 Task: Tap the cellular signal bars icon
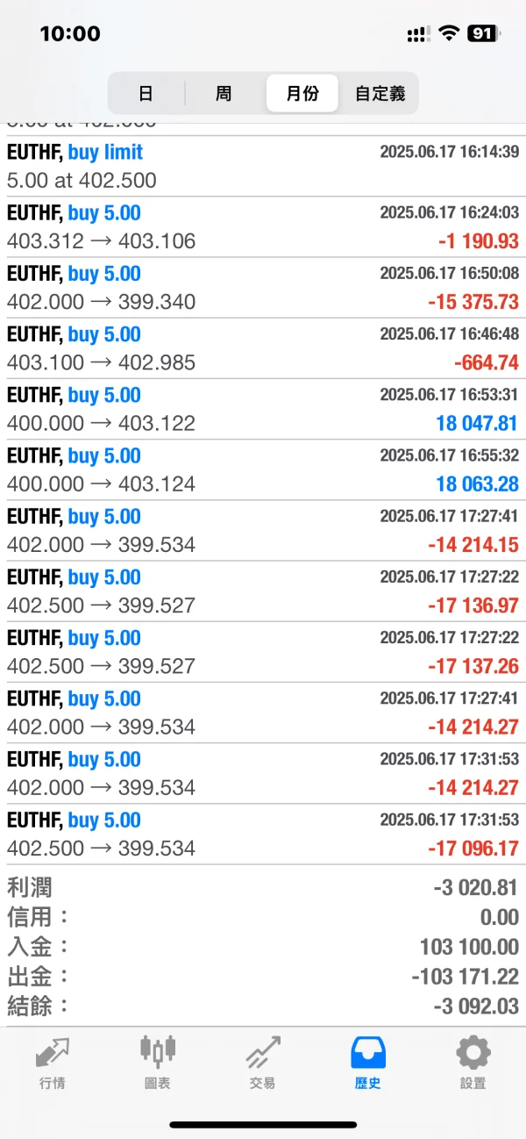pos(418,35)
